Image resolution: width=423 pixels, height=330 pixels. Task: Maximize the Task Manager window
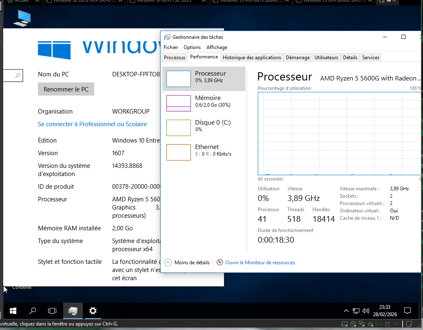click(403, 37)
